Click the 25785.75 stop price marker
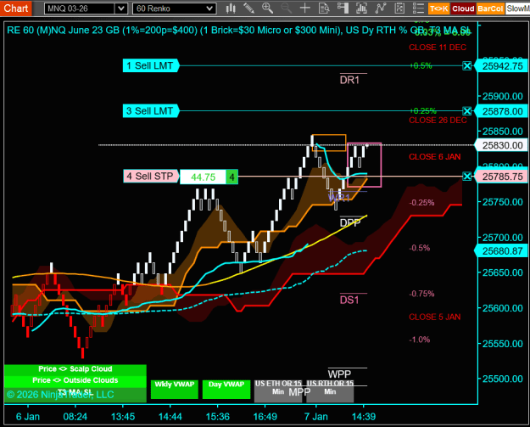This screenshot has width=530, height=427. [x=502, y=177]
